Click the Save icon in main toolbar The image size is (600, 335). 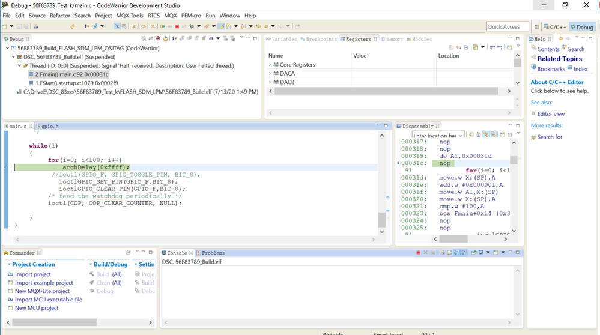[19, 26]
